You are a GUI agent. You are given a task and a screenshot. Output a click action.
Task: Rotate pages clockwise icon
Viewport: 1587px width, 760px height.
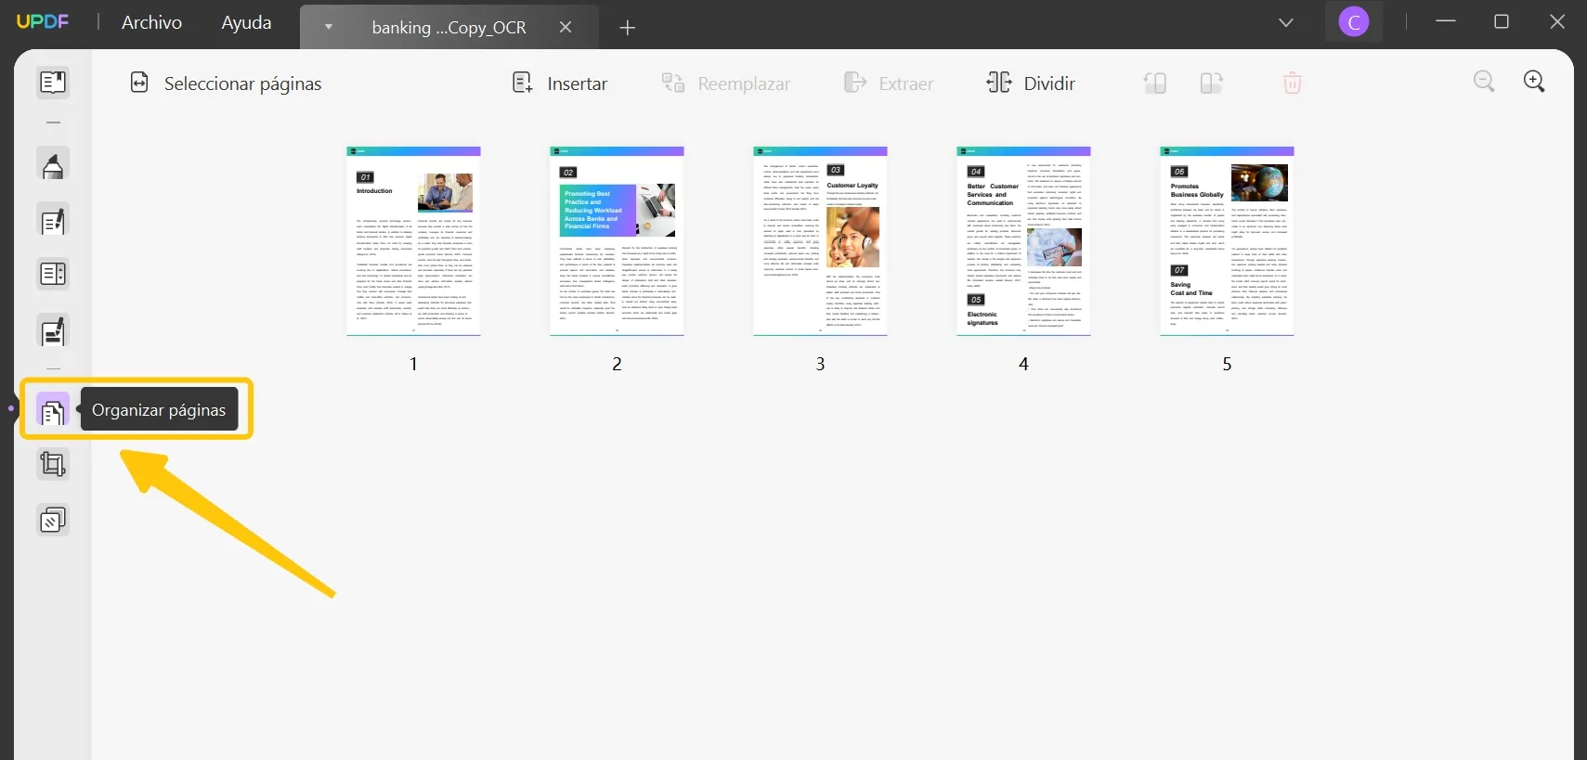tap(1212, 84)
